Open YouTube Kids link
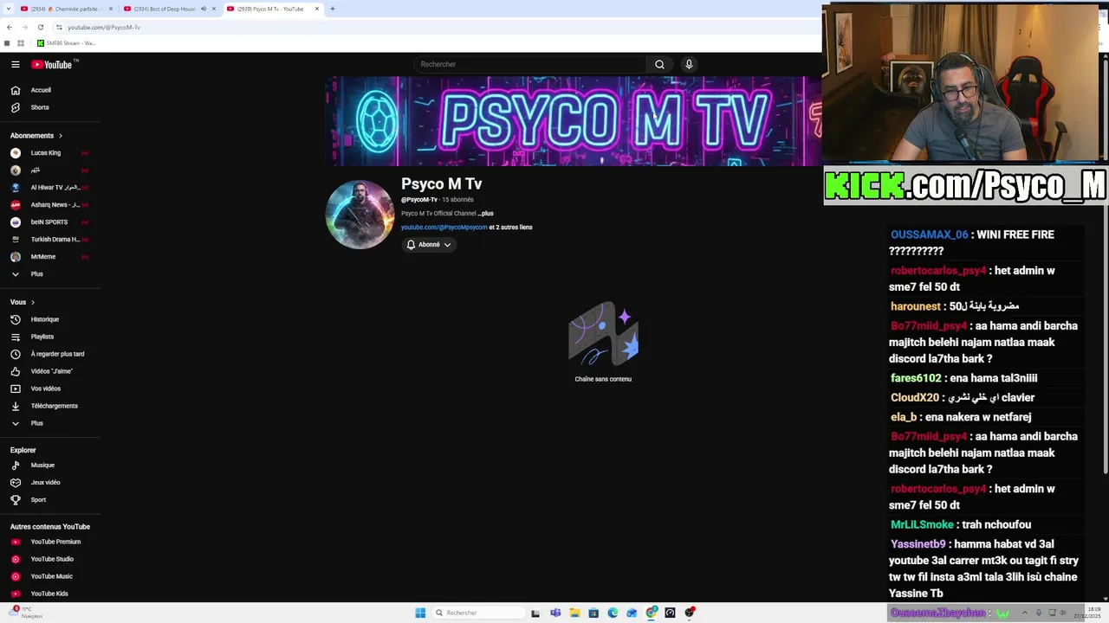1109x623 pixels. [x=49, y=594]
